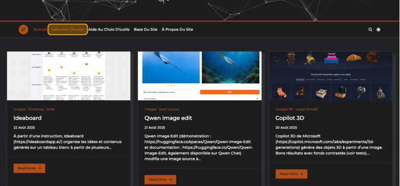Open À Propos Du Site menu

pos(177,30)
